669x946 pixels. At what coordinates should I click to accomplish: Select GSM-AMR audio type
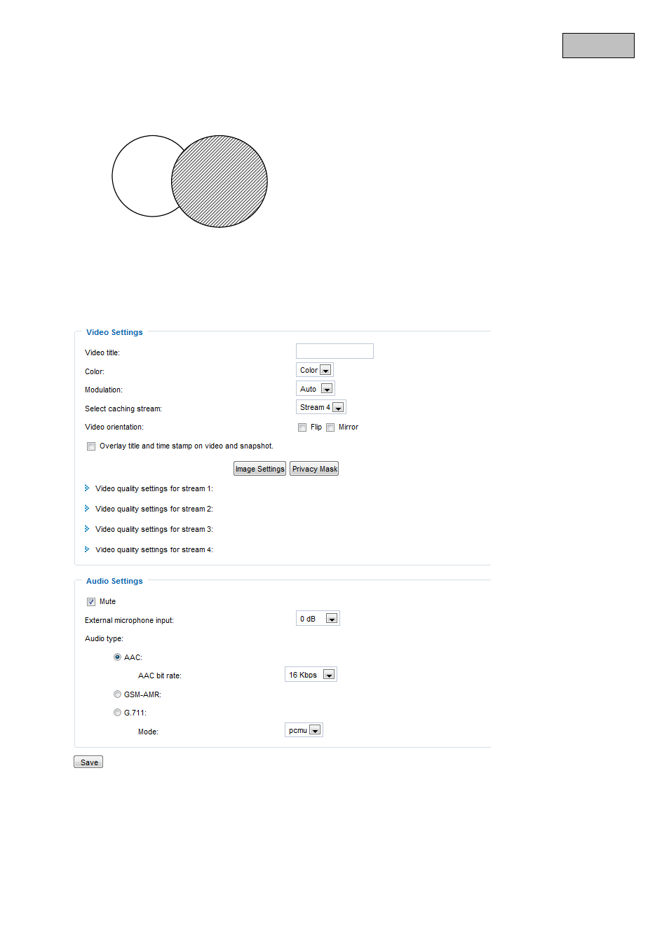[117, 694]
